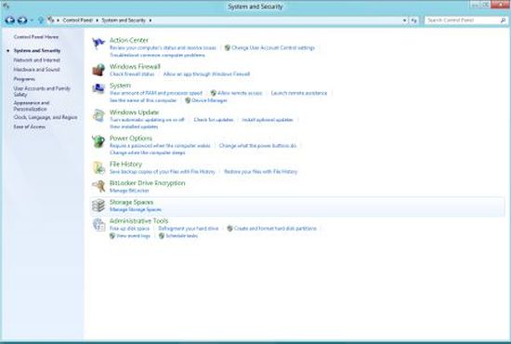This screenshot has height=344, width=511.
Task: Click the Action Center flag icon
Action: [x=98, y=43]
